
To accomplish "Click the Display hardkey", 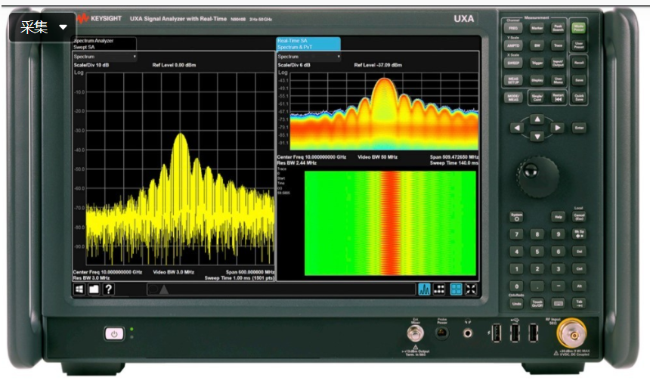I will click(x=537, y=80).
